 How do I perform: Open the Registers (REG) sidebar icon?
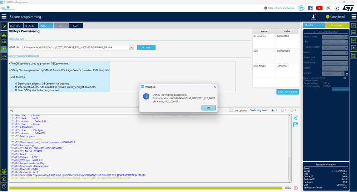point(4,56)
